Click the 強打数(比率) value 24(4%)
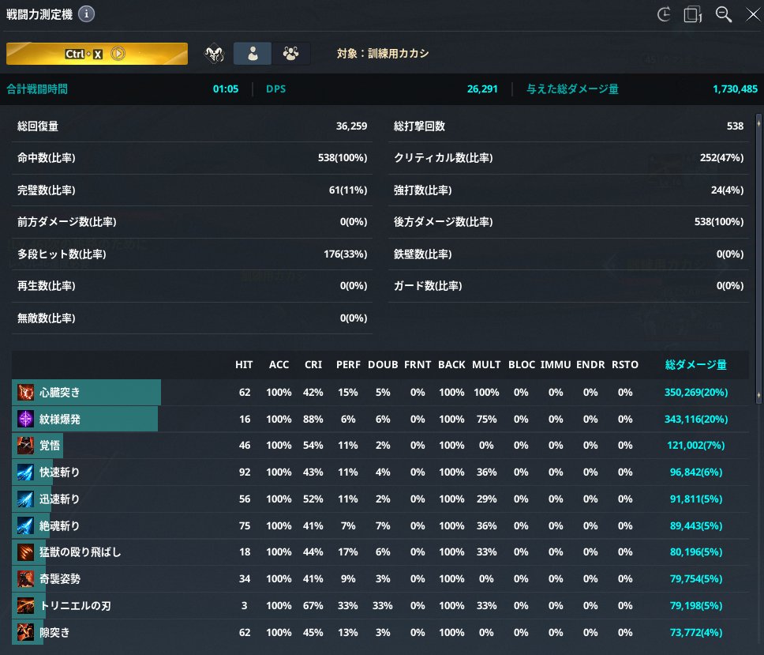Viewport: 764px width, 655px height. coord(727,190)
